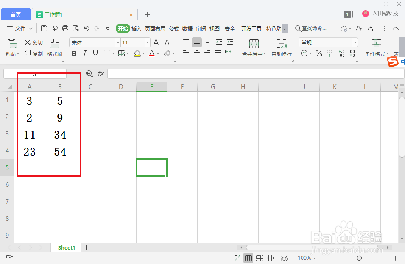Viewport: 405px width, 264px height.
Task: Select the Sheet1 tab
Action: pos(67,248)
